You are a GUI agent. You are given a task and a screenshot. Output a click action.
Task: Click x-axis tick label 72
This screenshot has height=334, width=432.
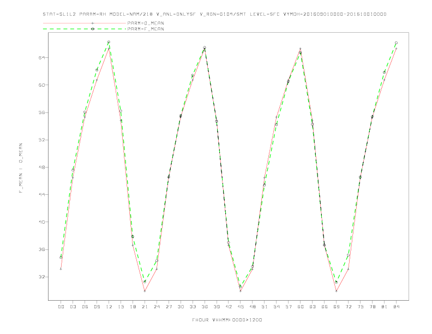[x=348, y=307]
